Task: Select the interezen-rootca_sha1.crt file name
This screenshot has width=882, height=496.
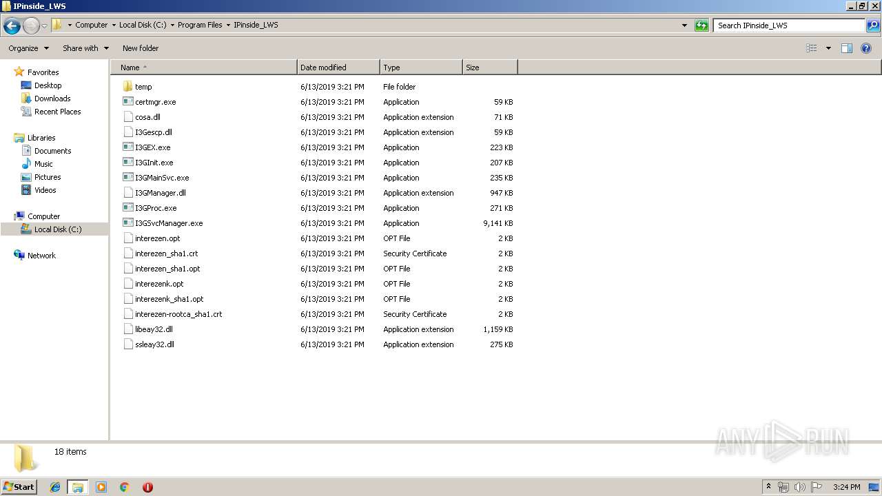Action: [x=178, y=314]
